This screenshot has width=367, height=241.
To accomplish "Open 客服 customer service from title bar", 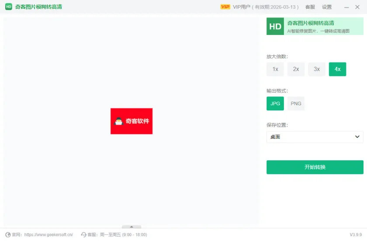I will [x=310, y=7].
